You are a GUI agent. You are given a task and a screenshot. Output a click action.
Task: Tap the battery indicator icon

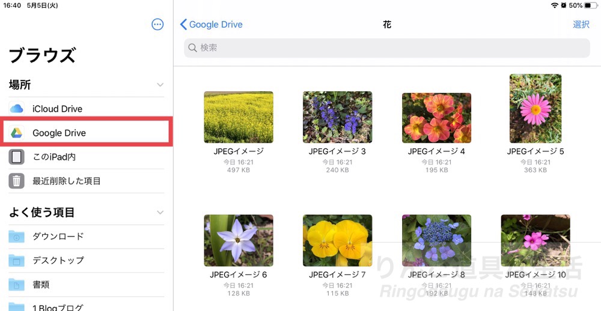(x=591, y=5)
